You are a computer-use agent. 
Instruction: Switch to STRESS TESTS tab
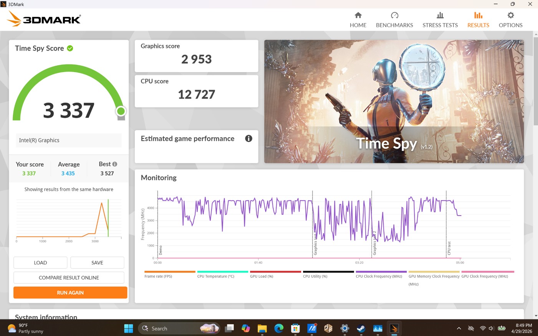pyautogui.click(x=440, y=20)
